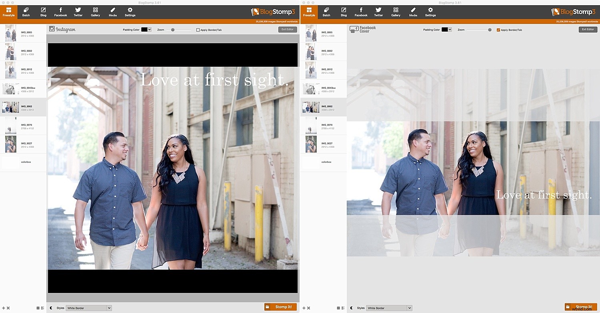
Task: Expand the Styles dropdown in the right window
Action: 389,308
